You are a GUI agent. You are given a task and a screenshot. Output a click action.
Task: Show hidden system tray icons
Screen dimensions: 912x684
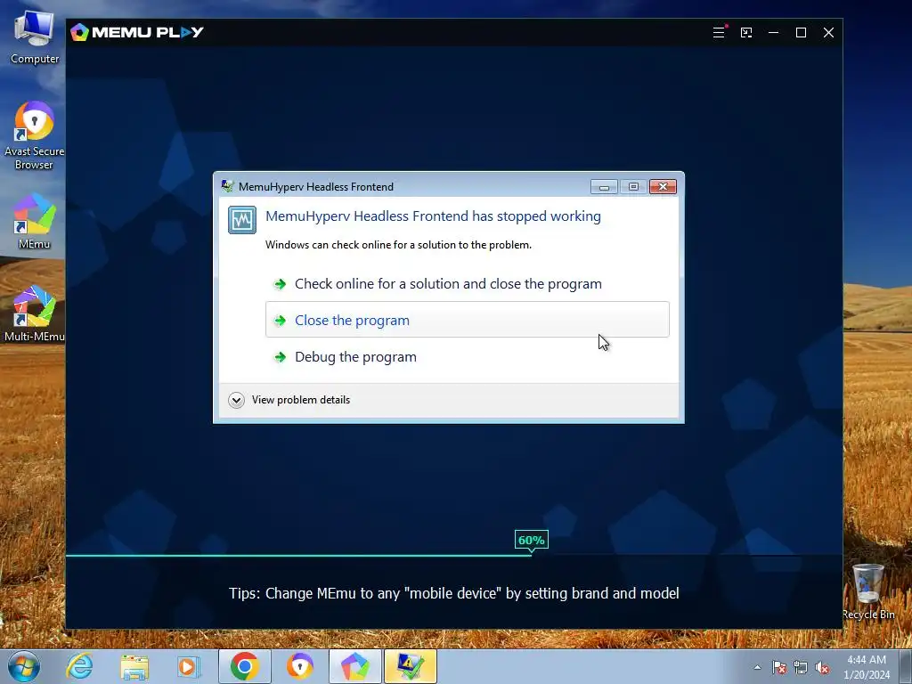coord(757,668)
